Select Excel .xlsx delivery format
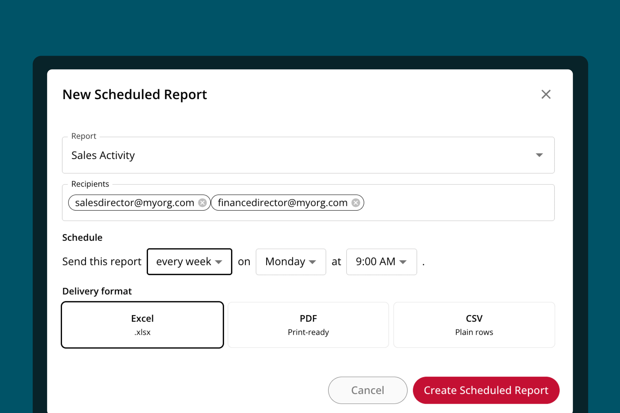The height and width of the screenshot is (413, 620). (x=142, y=325)
